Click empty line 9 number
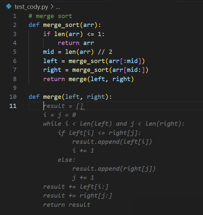203x215 pixels. tap(15, 88)
